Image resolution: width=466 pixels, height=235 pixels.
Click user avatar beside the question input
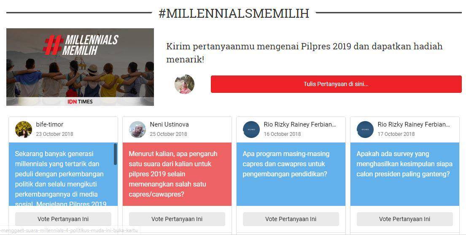pyautogui.click(x=184, y=84)
